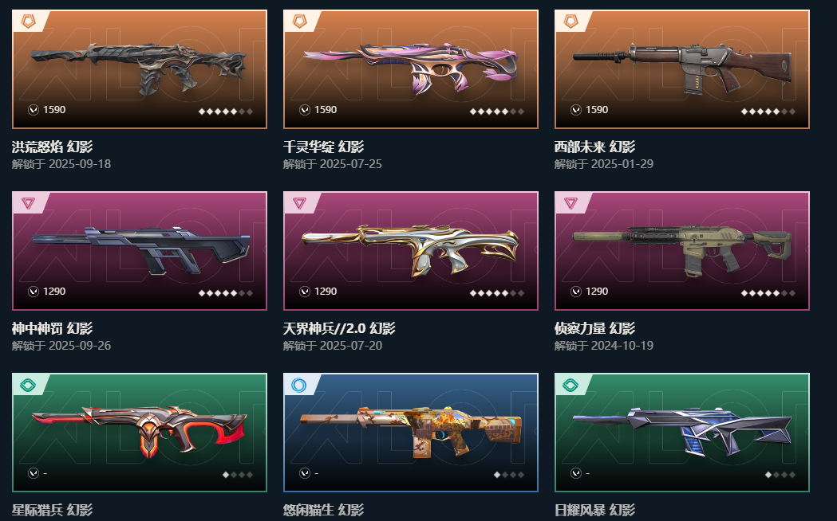837x521 pixels.
Task: Open the 洪荒怒焰 幻影 weapon image
Action: click(x=139, y=69)
